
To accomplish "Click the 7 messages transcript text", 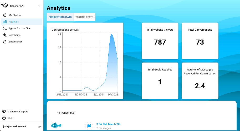I will coord(104,128).
